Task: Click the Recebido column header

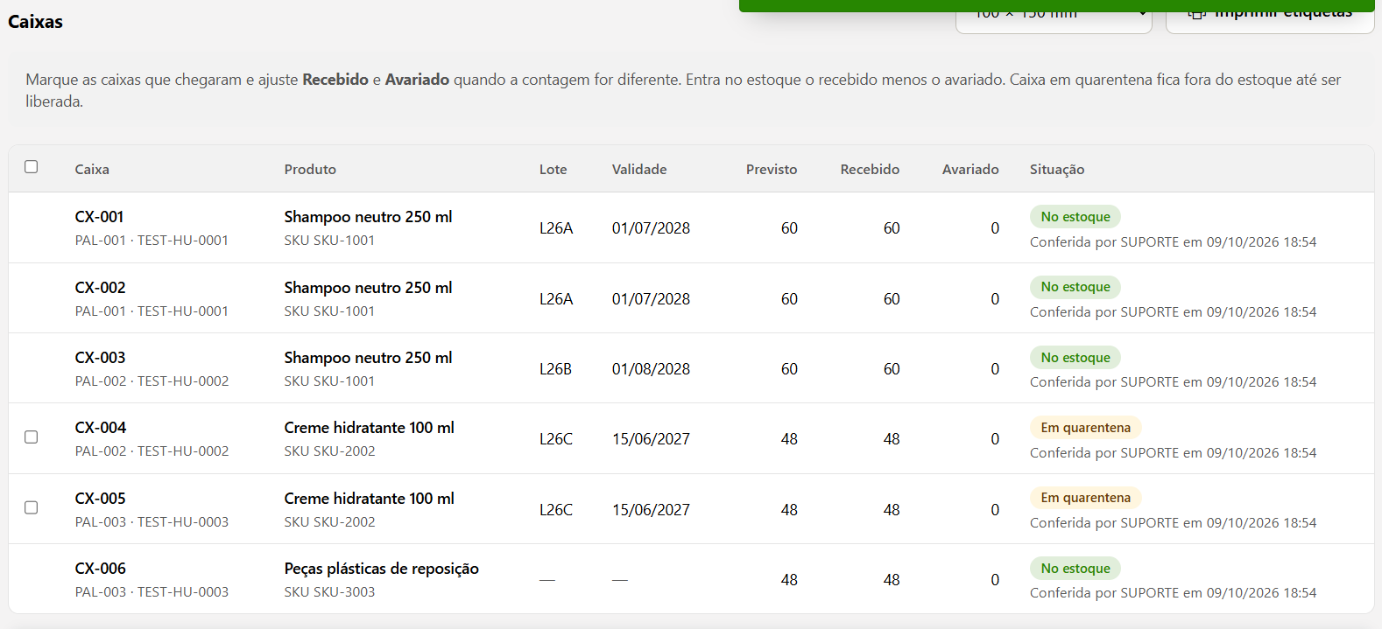Action: coord(870,170)
